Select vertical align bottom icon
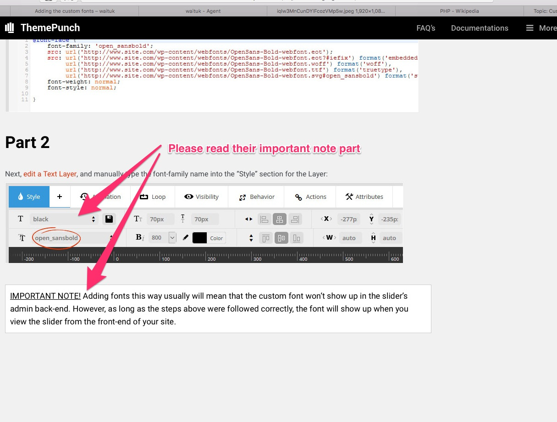The image size is (557, 422). point(297,238)
